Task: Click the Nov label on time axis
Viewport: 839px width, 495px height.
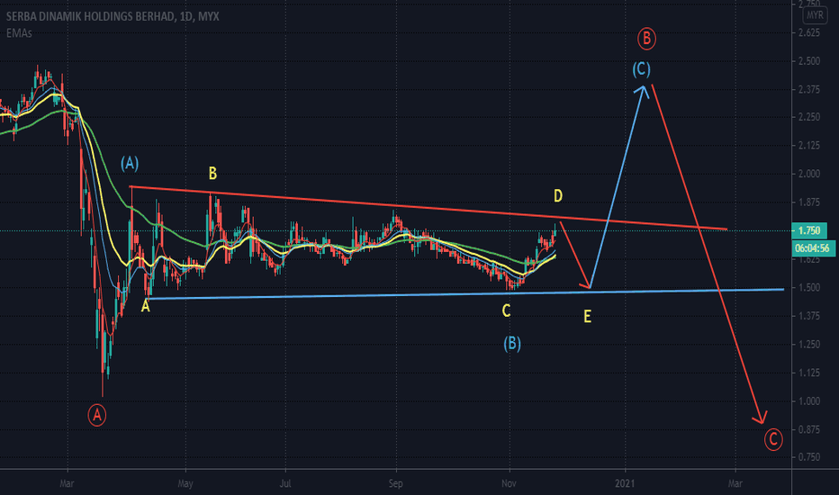Action: (509, 484)
